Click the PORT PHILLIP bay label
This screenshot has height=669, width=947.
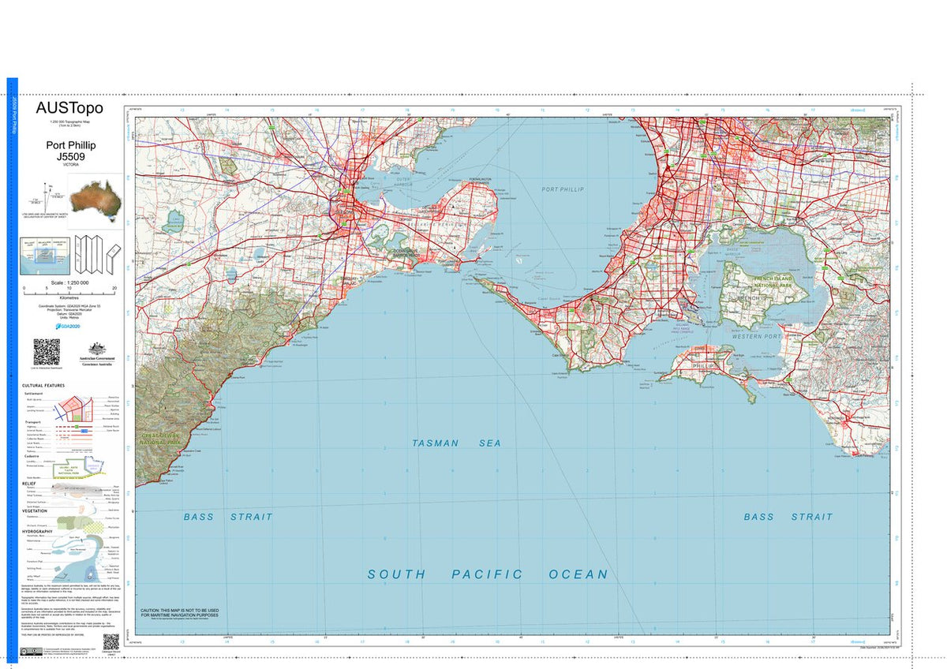[x=565, y=189]
